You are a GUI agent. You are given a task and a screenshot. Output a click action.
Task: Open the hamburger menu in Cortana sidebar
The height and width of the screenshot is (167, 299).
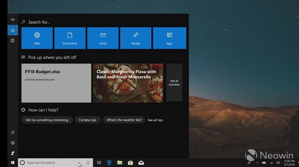coord(13,20)
